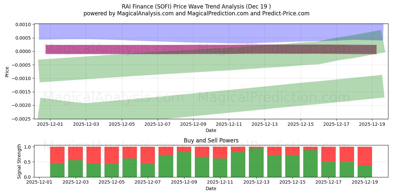Screen dimensions: 393x196
Task: Click the 2025-12-19 date label on the price chart
Action: (x=373, y=124)
